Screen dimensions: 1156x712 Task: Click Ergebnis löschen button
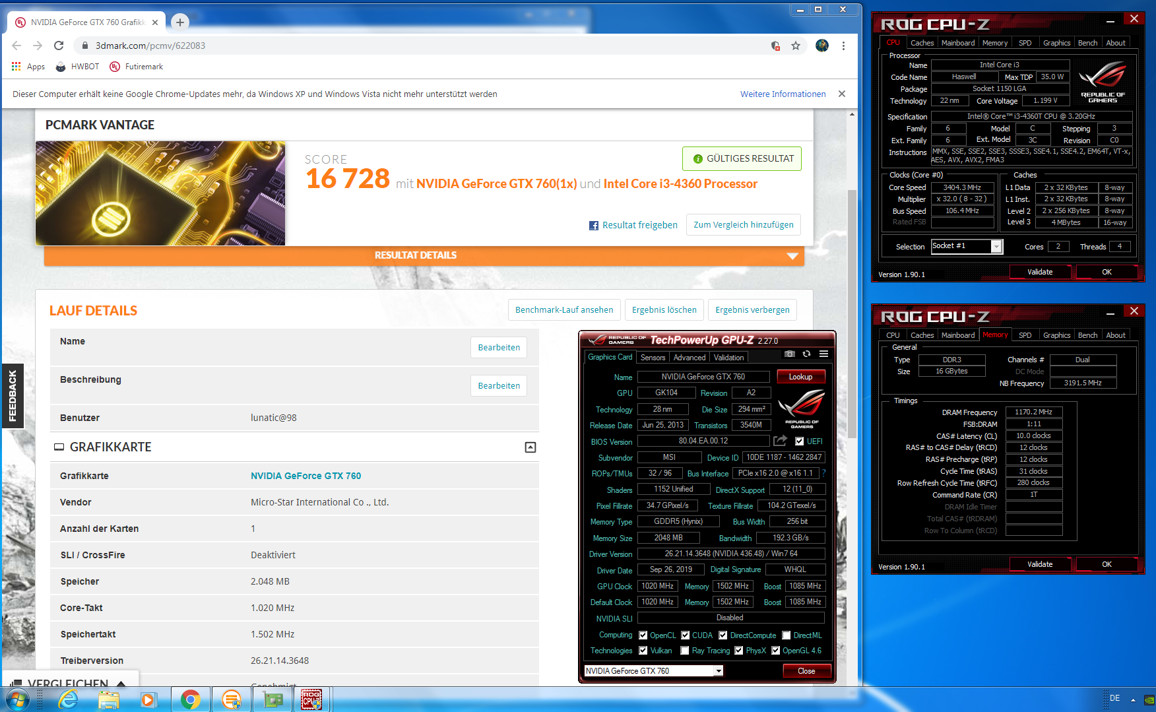(664, 310)
